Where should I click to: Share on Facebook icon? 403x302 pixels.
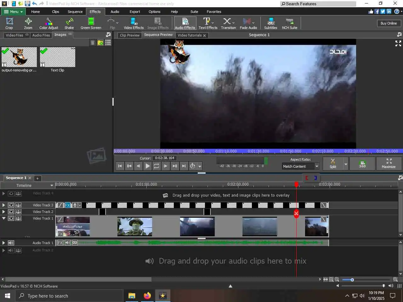[377, 11]
